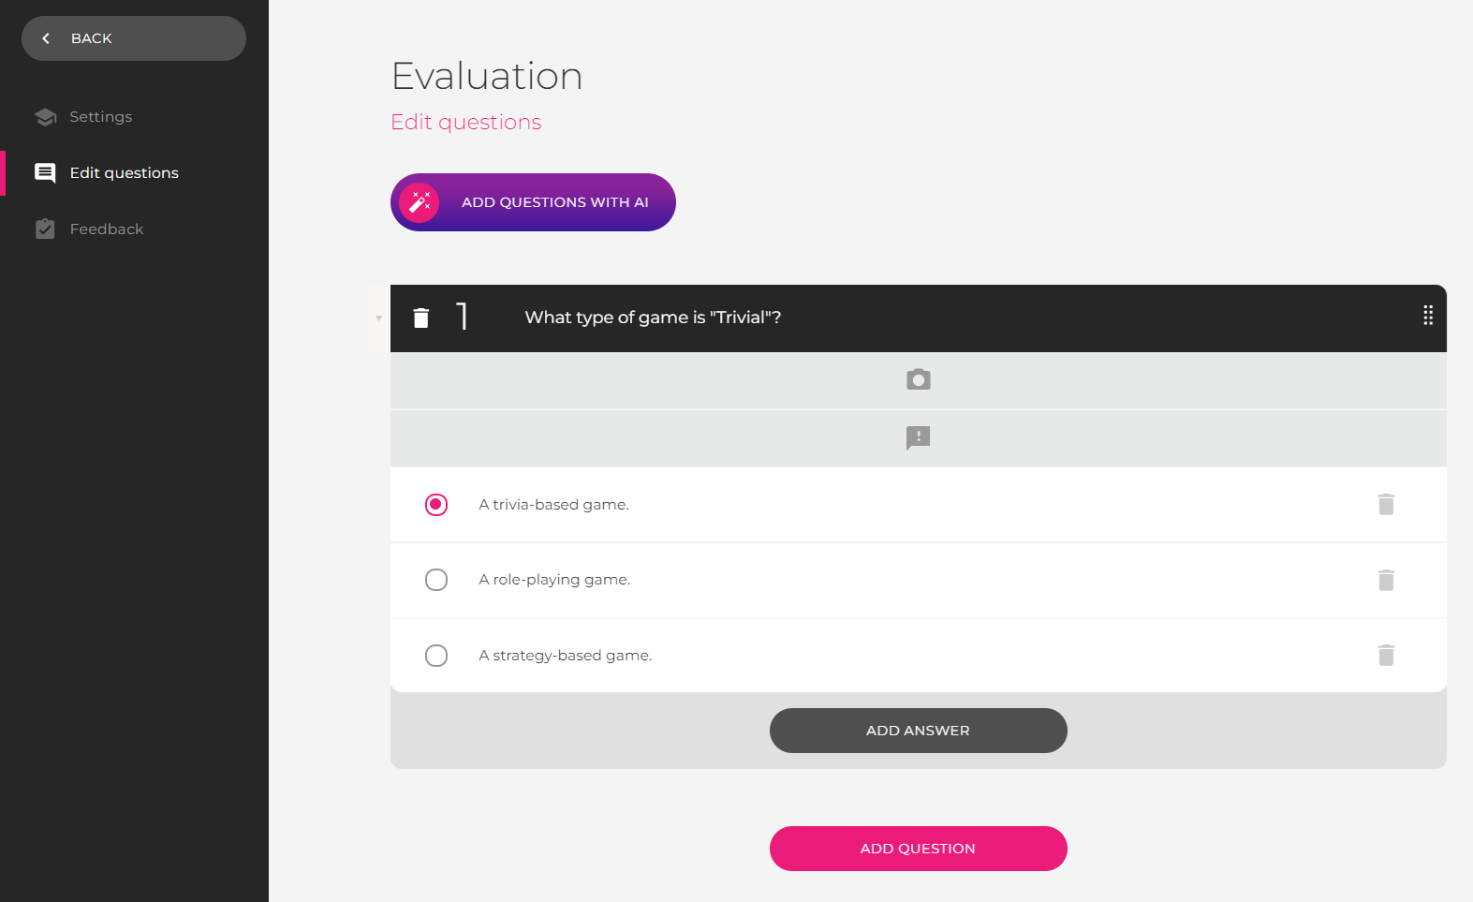Click the drag handle on question 1

point(1427,316)
